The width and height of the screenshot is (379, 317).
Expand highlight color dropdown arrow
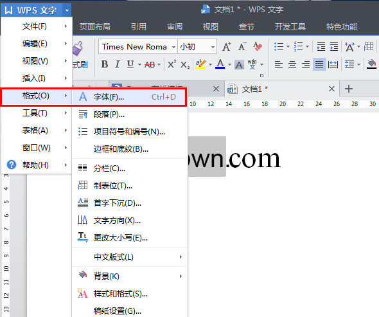pyautogui.click(x=210, y=64)
